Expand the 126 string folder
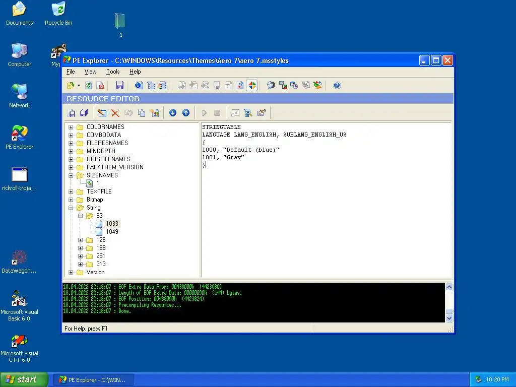Image resolution: width=516 pixels, height=387 pixels. click(80, 240)
